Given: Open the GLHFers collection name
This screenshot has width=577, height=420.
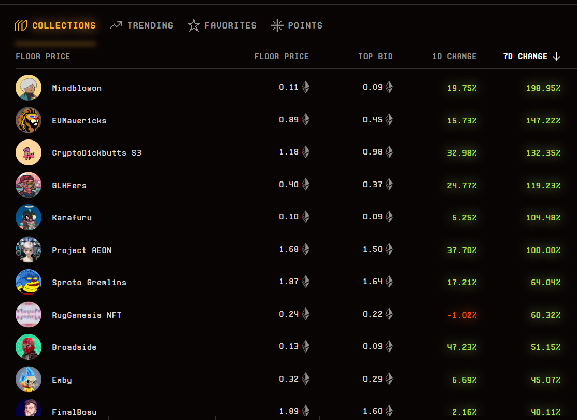Looking at the screenshot, I should [x=69, y=186].
